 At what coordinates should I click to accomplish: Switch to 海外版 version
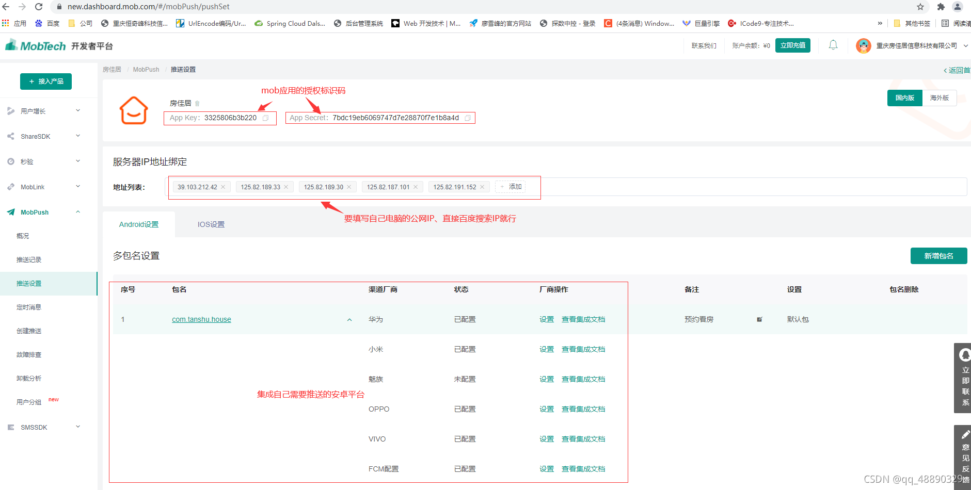940,98
